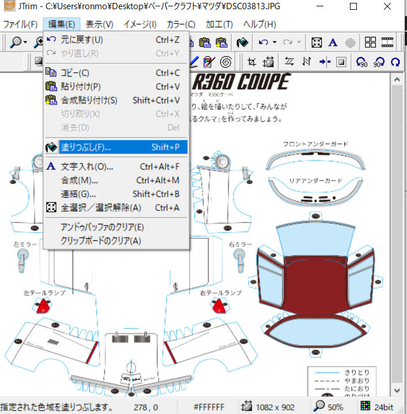Select the paint can with brush icon
The image size is (407, 414).
coord(209,62)
